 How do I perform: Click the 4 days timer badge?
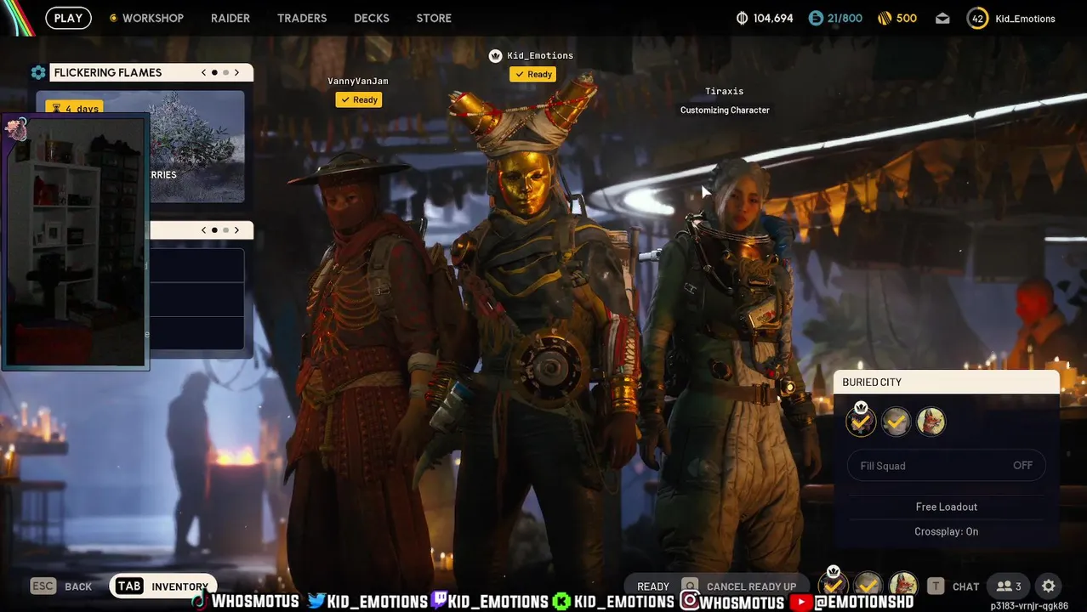click(x=74, y=108)
